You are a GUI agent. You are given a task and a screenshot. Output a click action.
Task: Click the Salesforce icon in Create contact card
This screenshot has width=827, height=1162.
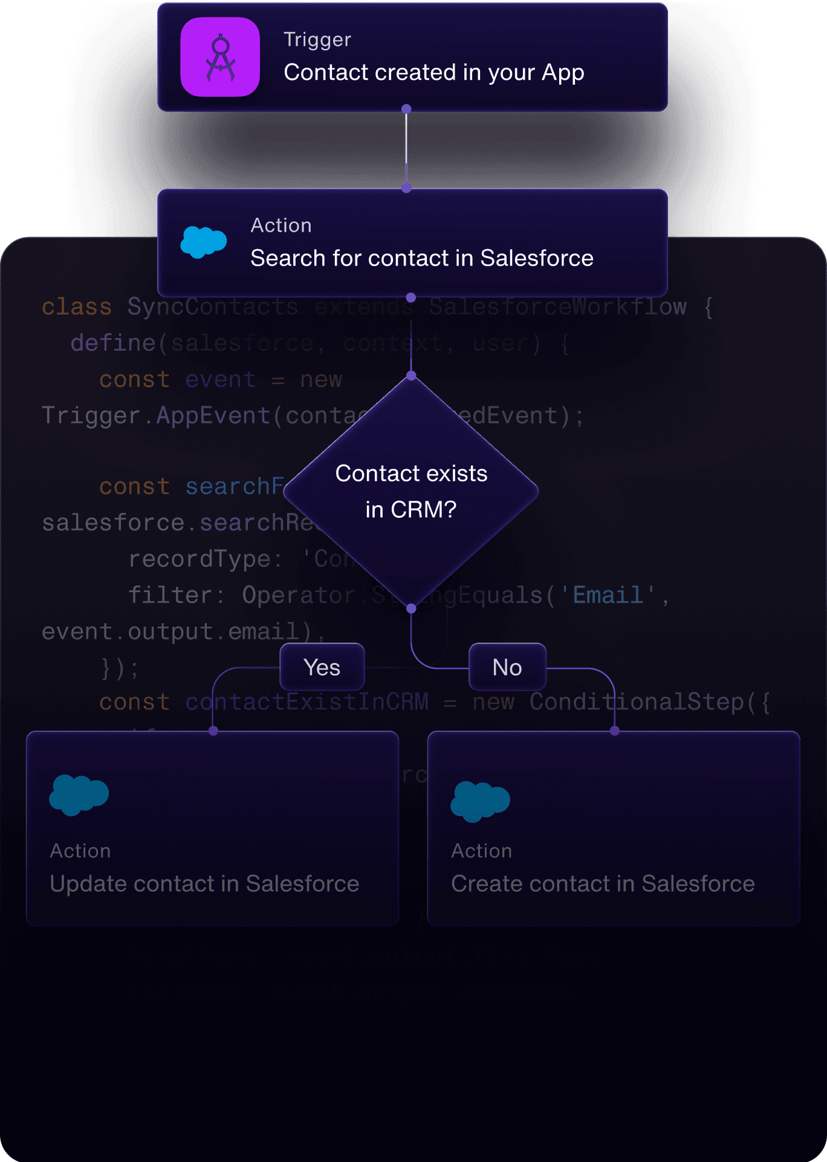[480, 801]
